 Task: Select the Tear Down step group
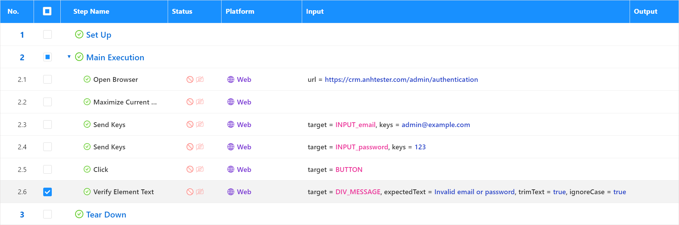106,214
